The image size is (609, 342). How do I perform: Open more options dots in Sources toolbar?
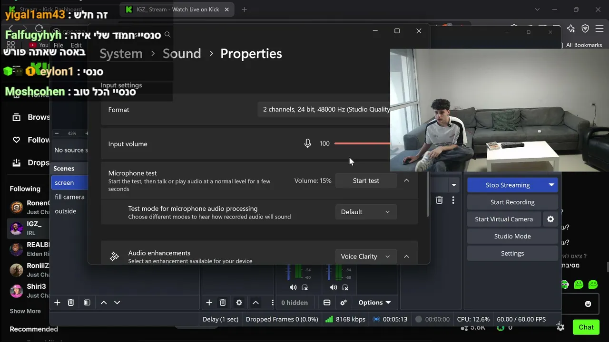(x=273, y=303)
